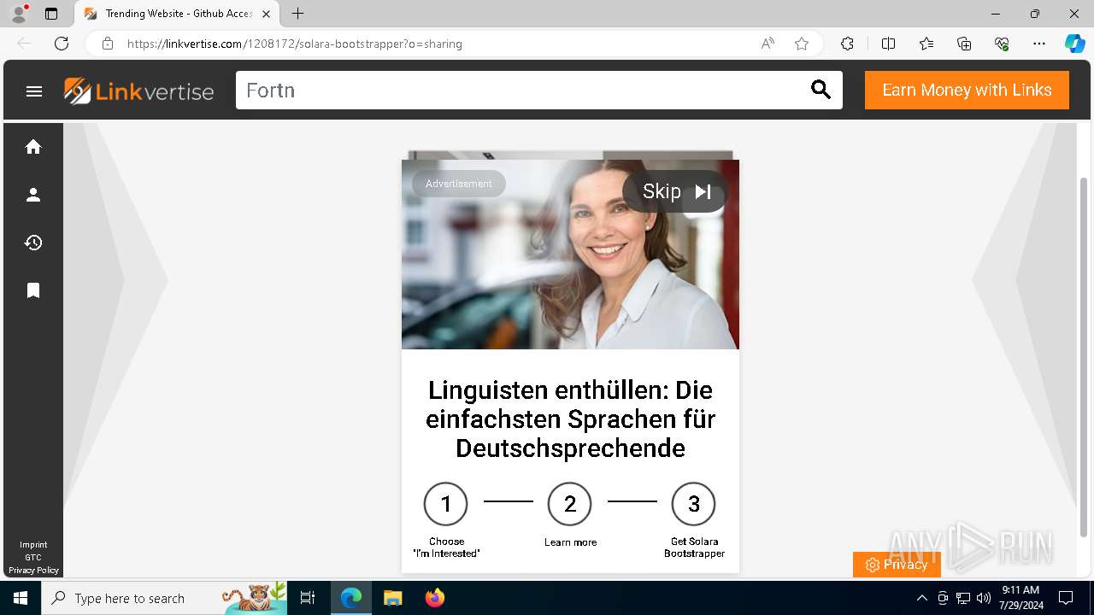
Task: Open Edge Settings and more menu
Action: pos(1039,44)
